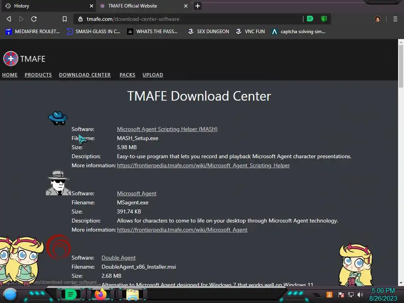
Task: Open the VNC FUN bookmark
Action: (x=250, y=32)
